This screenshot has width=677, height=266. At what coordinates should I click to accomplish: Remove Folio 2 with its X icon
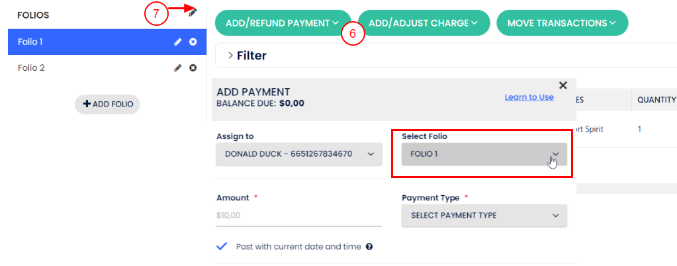(193, 67)
